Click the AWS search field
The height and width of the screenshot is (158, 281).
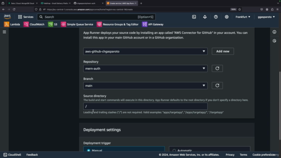pyautogui.click(x=96, y=17)
